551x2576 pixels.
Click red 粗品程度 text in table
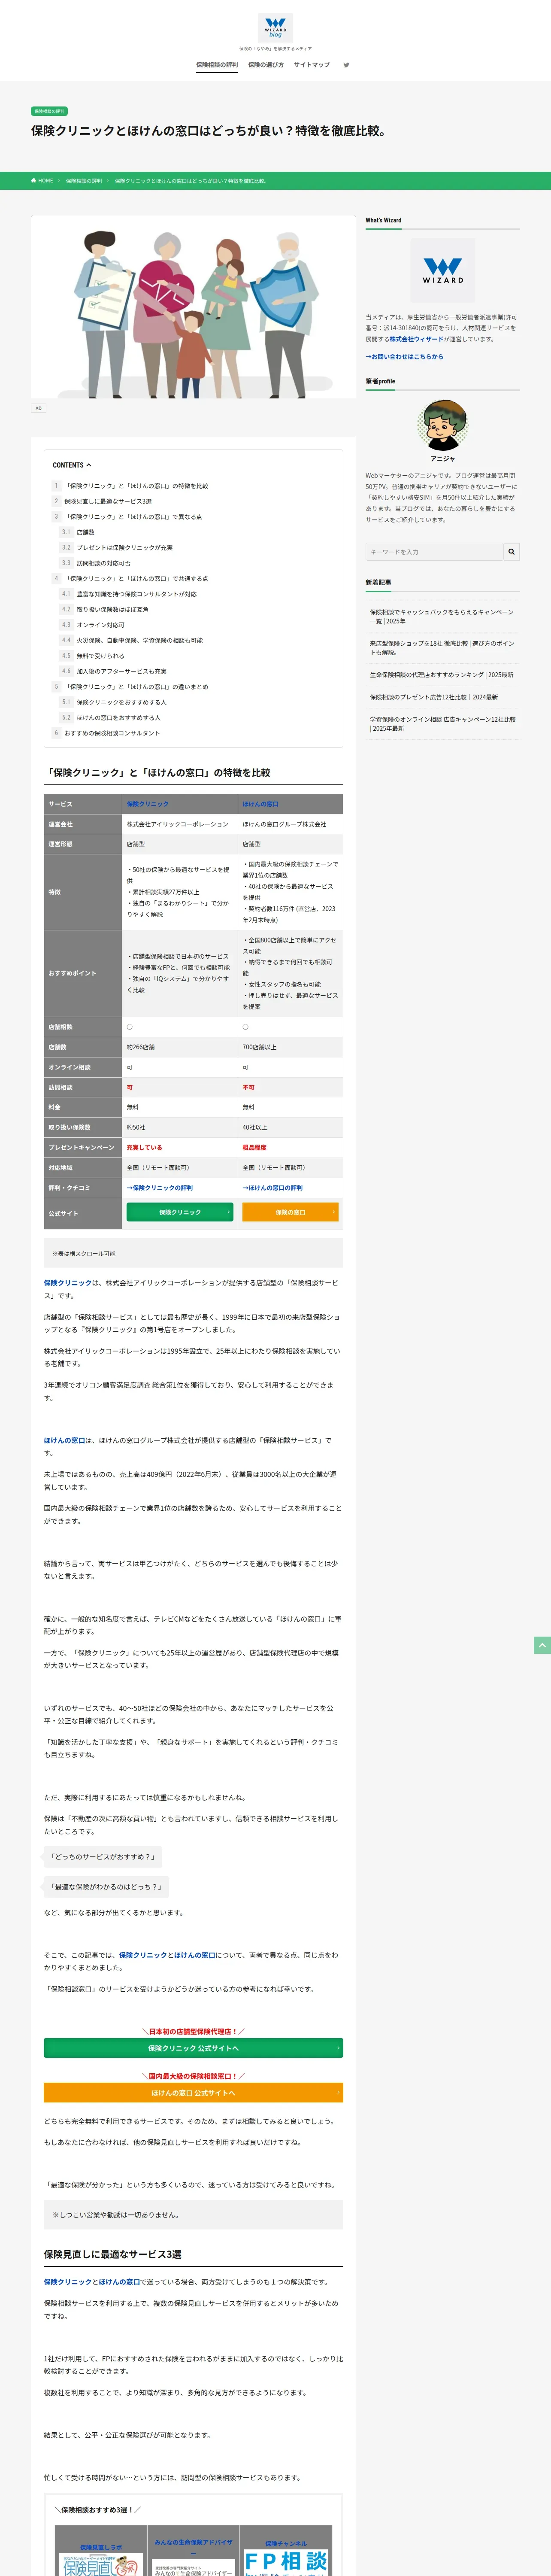[254, 1148]
